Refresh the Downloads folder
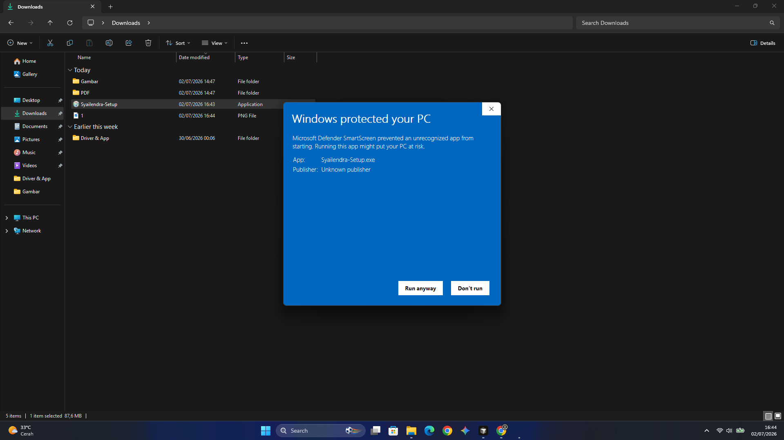This screenshot has height=440, width=784. point(70,23)
